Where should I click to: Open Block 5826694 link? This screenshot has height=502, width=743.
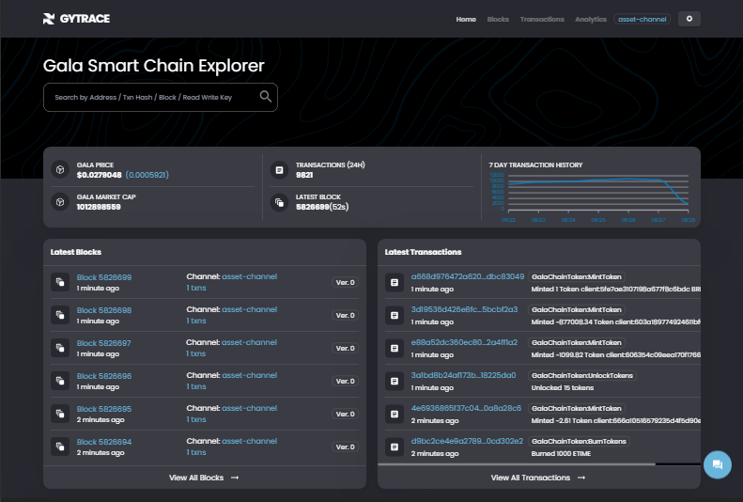click(x=103, y=442)
